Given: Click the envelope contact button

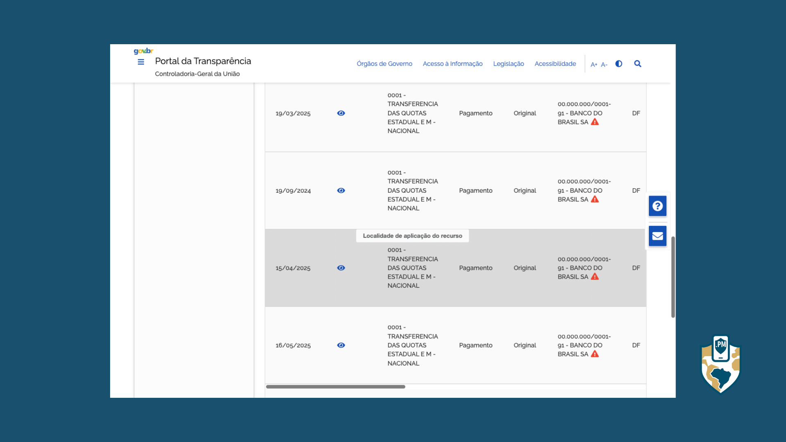Looking at the screenshot, I should 657,236.
